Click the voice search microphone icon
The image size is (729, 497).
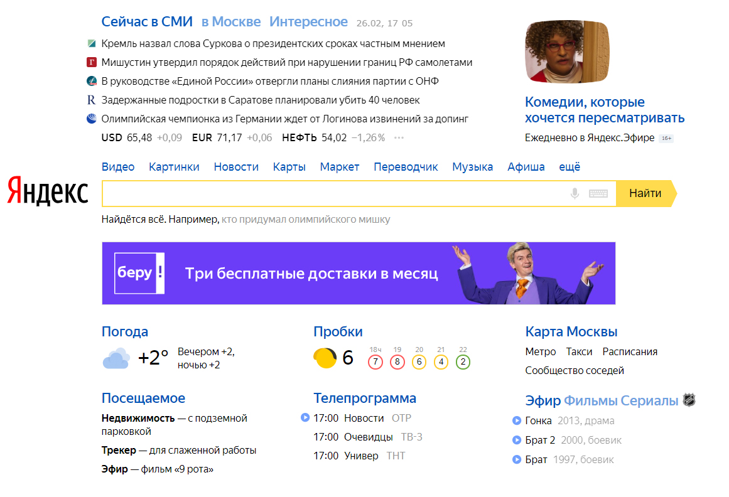tap(574, 193)
